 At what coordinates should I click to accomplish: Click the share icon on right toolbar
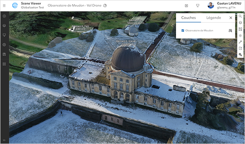240,48
